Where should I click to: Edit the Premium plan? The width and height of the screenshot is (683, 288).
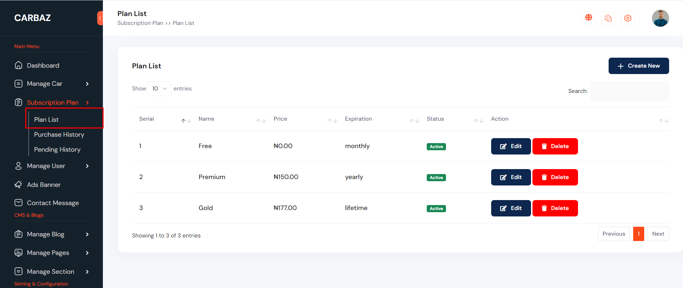(x=511, y=177)
